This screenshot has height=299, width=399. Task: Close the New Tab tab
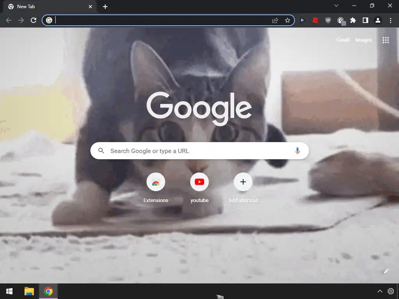pyautogui.click(x=90, y=7)
